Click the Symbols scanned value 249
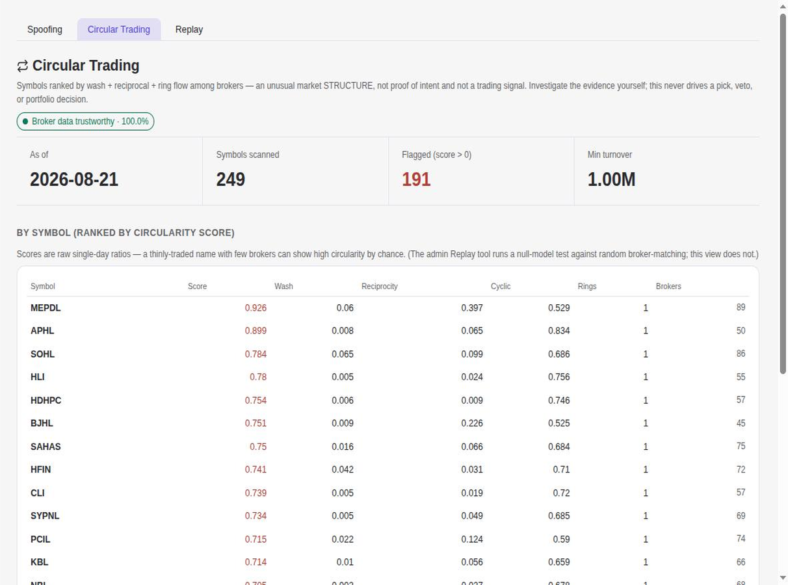The height and width of the screenshot is (585, 788). coord(231,179)
